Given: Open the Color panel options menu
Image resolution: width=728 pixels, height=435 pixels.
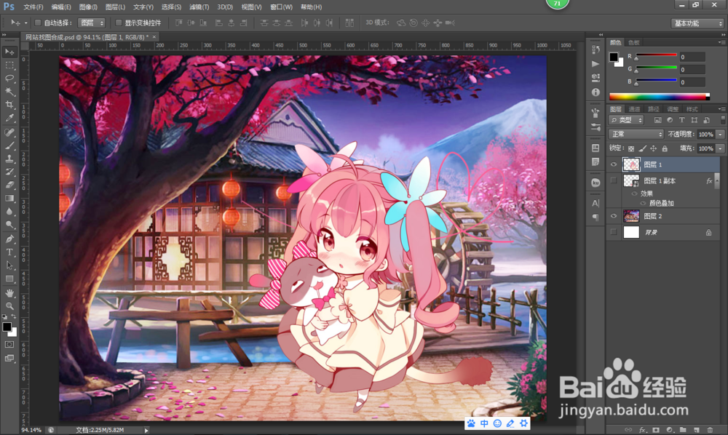Looking at the screenshot, I should pos(721,42).
